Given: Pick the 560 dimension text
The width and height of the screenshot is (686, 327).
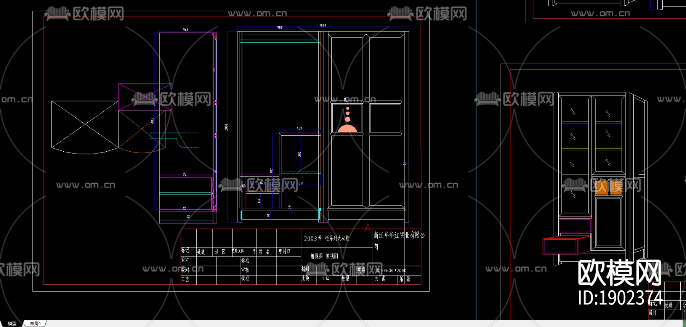Looking at the screenshot, I should point(186,30).
